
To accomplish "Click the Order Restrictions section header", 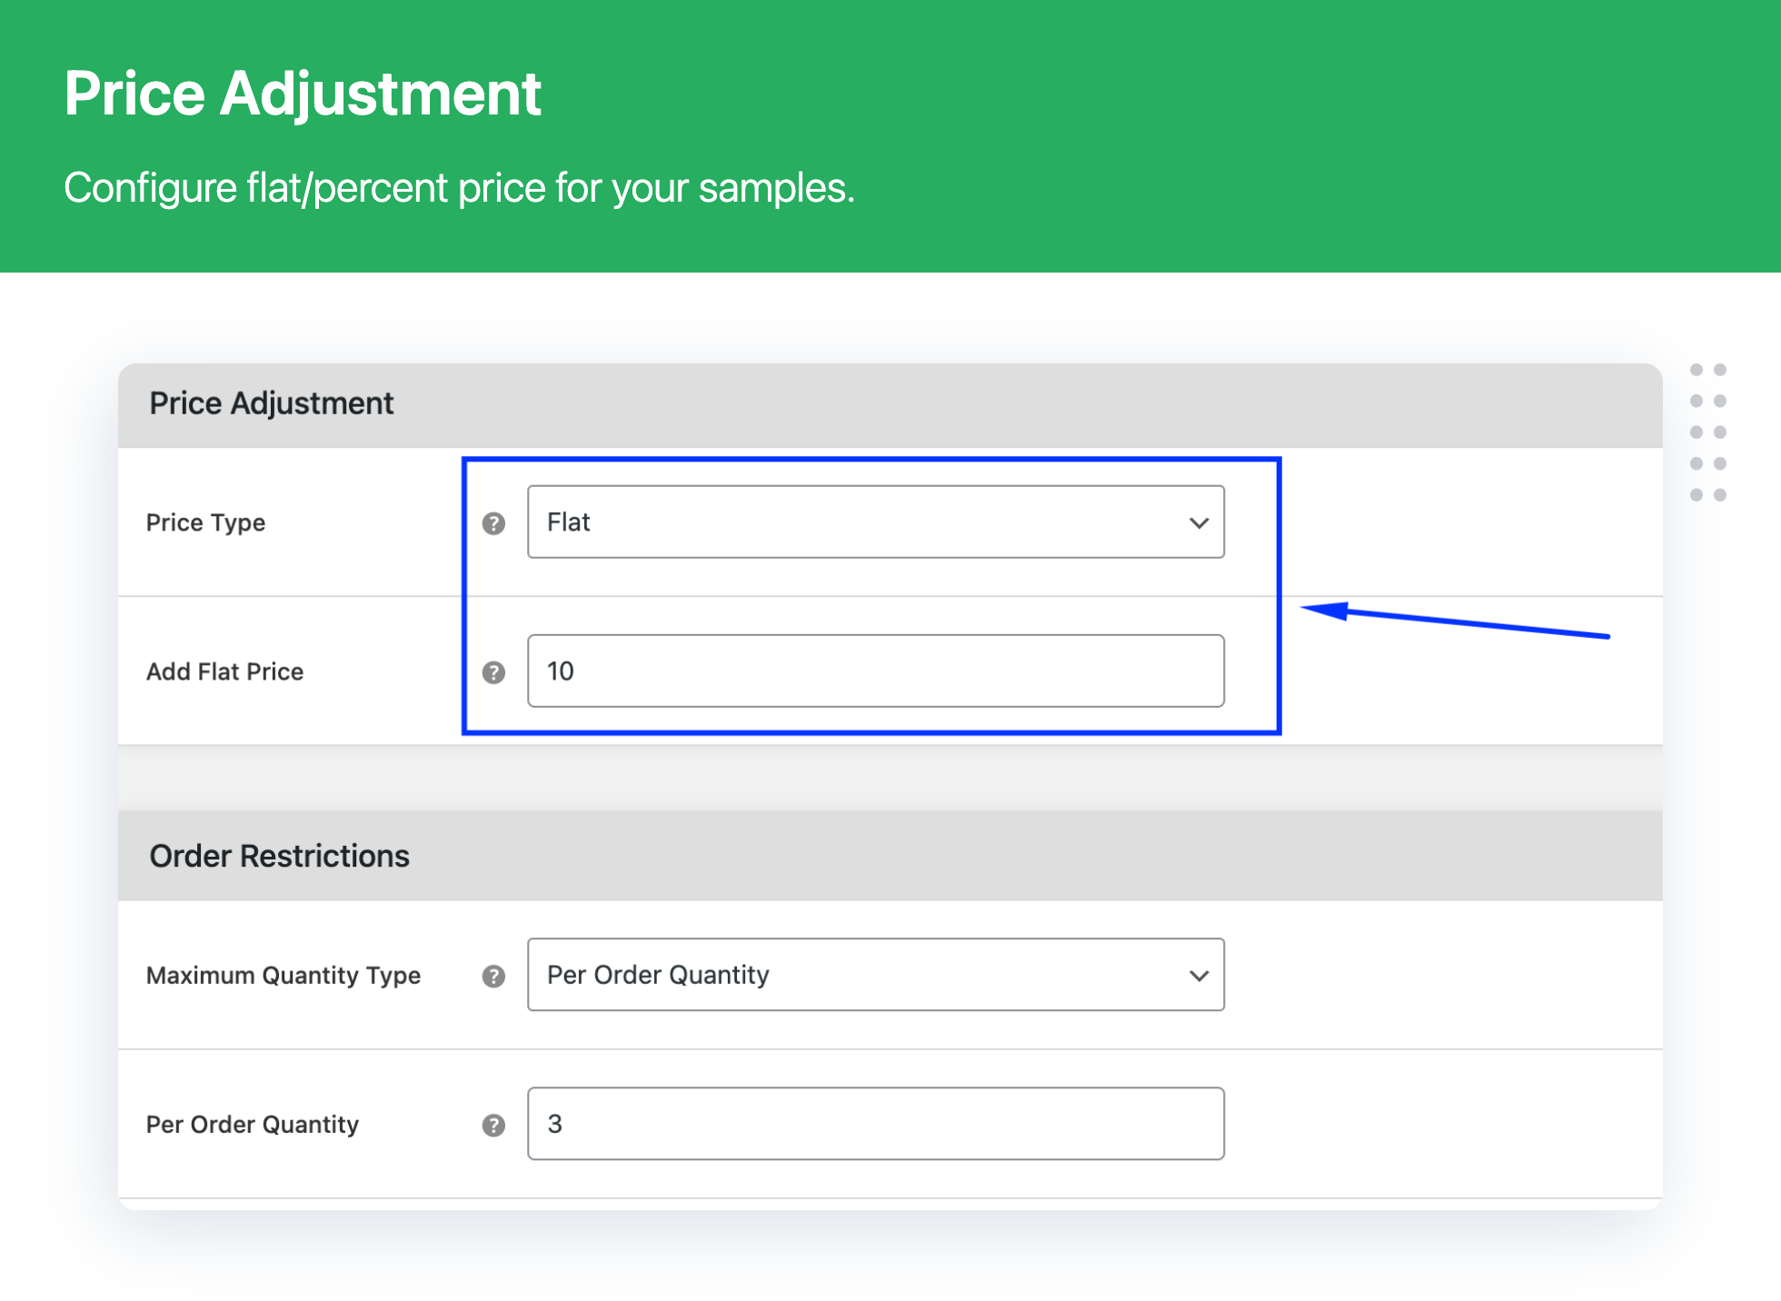I will click(x=890, y=856).
